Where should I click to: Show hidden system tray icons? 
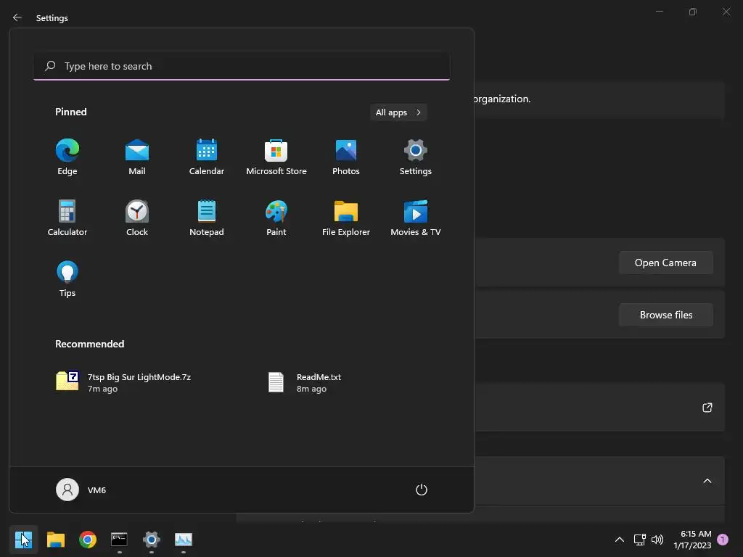click(x=620, y=540)
